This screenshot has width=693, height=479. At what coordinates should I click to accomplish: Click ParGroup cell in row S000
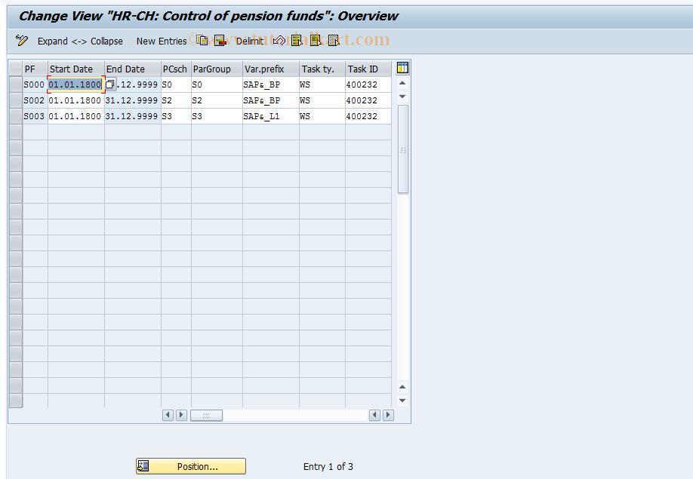point(217,84)
